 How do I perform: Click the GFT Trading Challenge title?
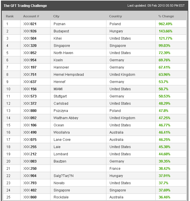(x=25, y=5)
